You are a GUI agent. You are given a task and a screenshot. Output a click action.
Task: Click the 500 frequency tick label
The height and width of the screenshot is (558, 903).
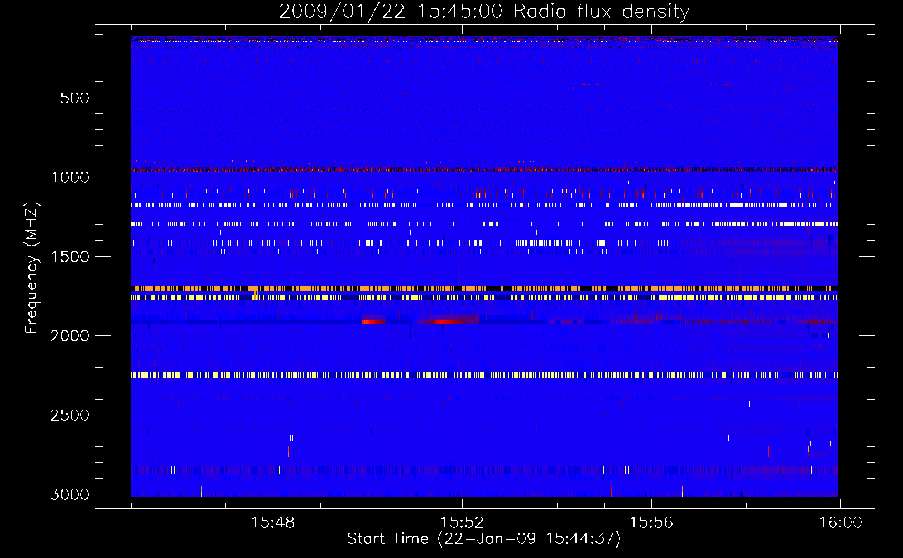pos(75,98)
